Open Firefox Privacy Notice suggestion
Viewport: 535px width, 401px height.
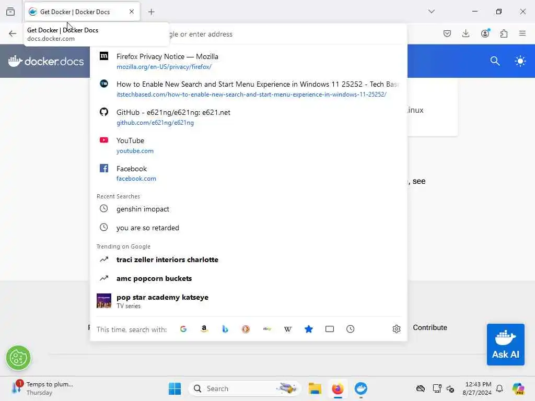[x=248, y=62]
